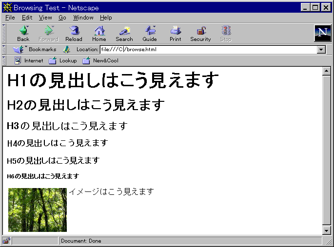Open the New&Cool toolbar folder
Screen dimensions: 334x247
100,60
